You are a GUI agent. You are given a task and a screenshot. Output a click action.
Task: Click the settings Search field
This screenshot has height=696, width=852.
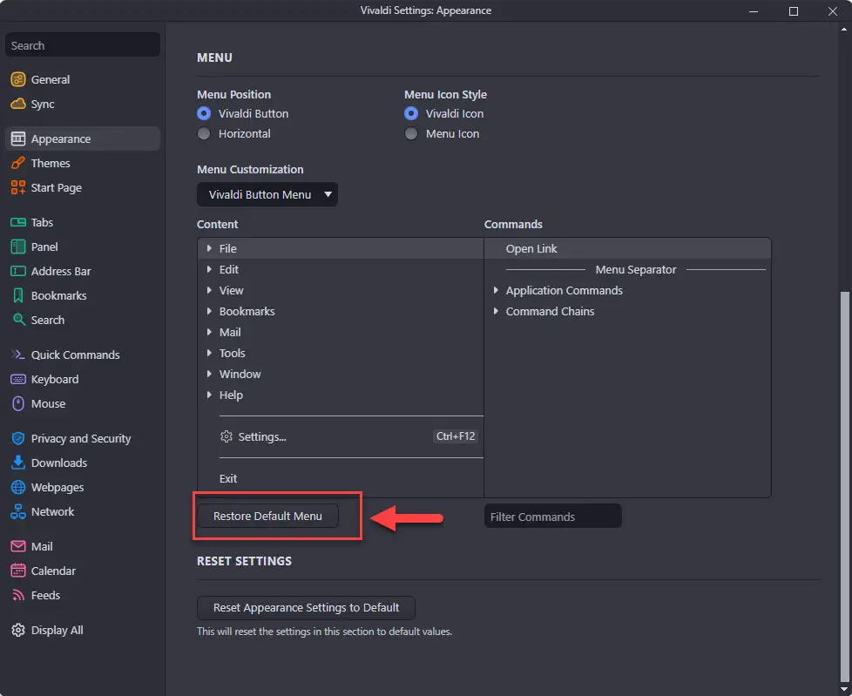[83, 45]
